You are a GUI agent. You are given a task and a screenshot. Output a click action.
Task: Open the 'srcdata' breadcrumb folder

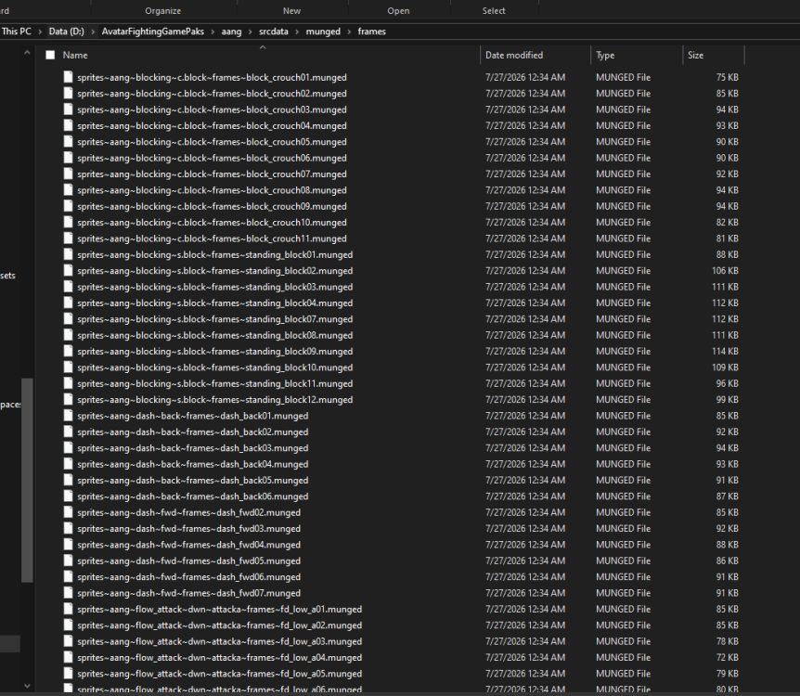point(274,32)
